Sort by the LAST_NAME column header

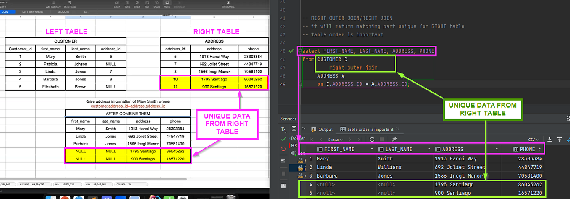[404, 149]
